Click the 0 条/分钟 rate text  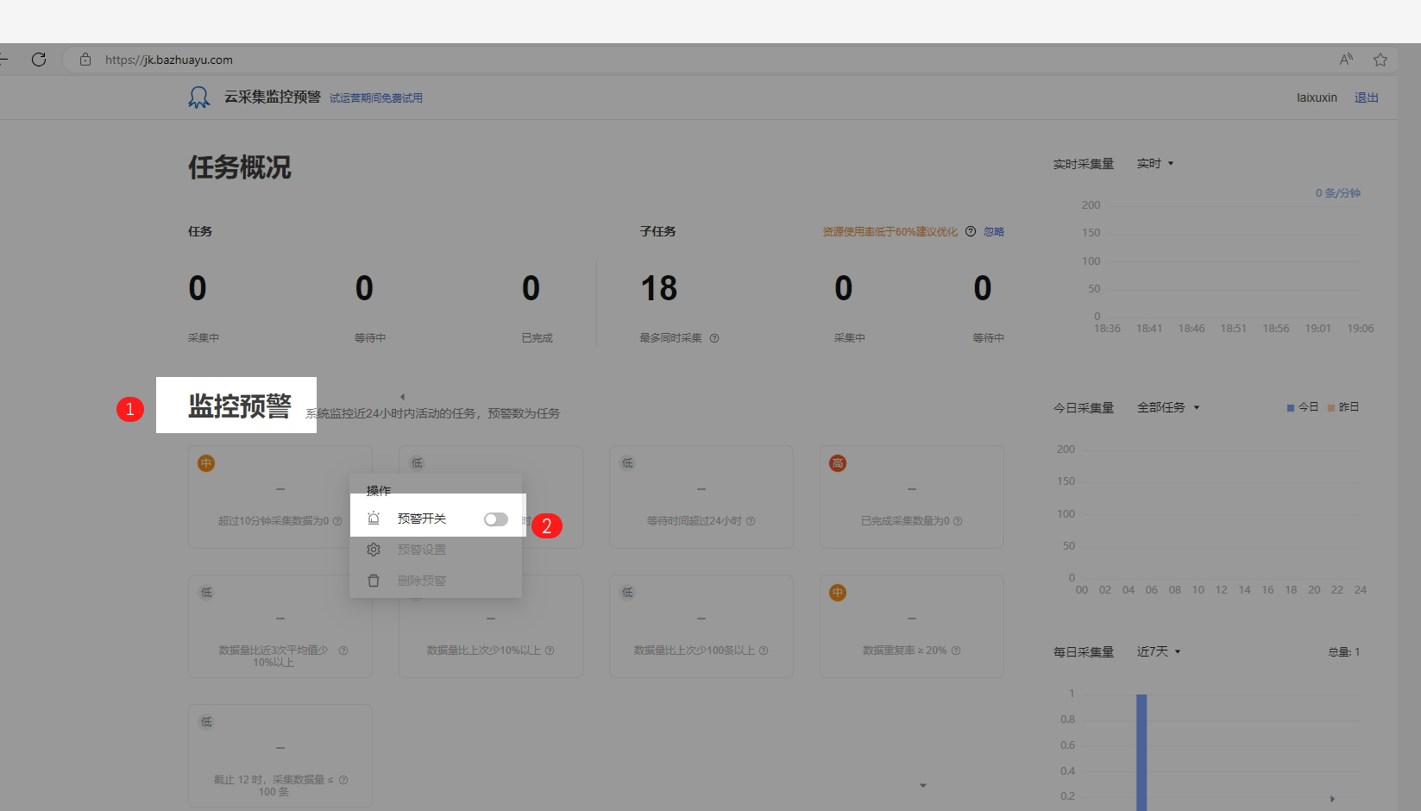click(1338, 193)
